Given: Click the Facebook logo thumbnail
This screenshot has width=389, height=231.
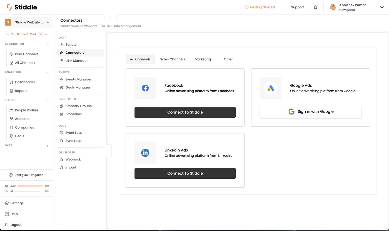Looking at the screenshot, I should pyautogui.click(x=145, y=88).
